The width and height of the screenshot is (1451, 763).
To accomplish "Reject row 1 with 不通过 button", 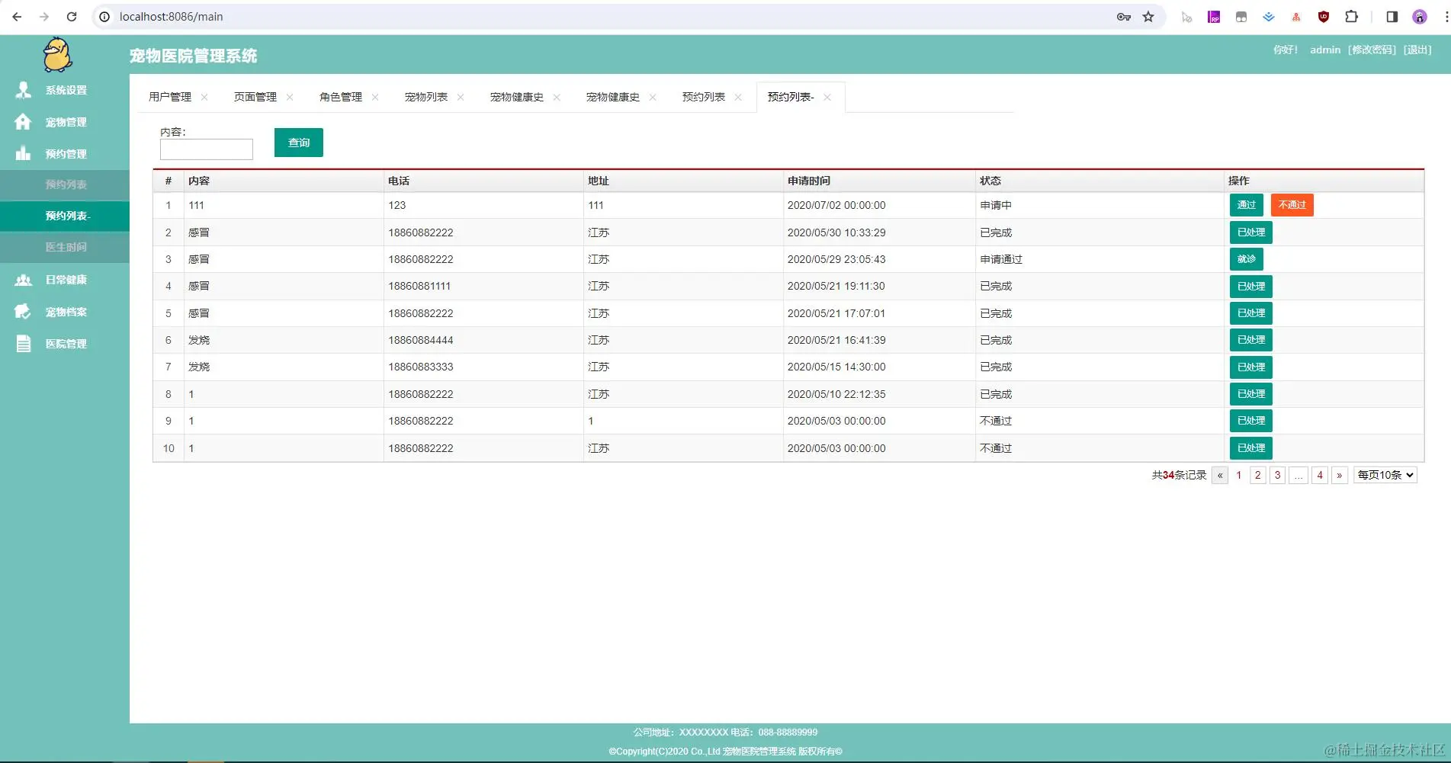I will coord(1292,205).
